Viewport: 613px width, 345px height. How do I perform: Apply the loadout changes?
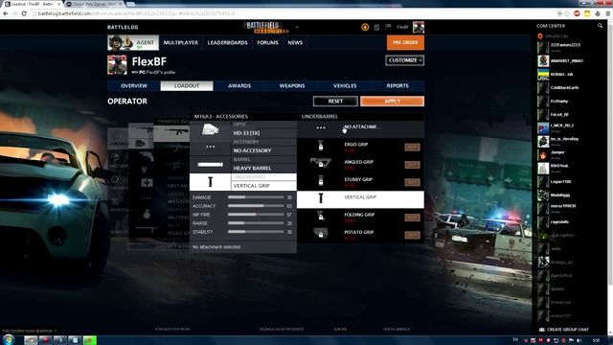[392, 102]
